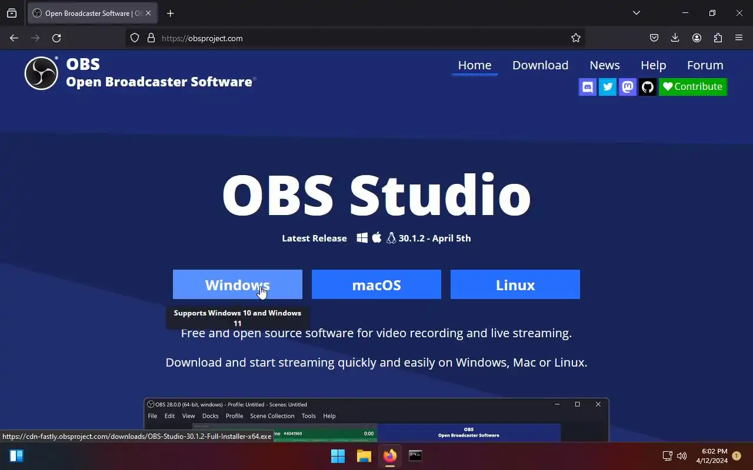Open the OBS Twitter icon link
The width and height of the screenshot is (753, 470).
click(x=608, y=87)
